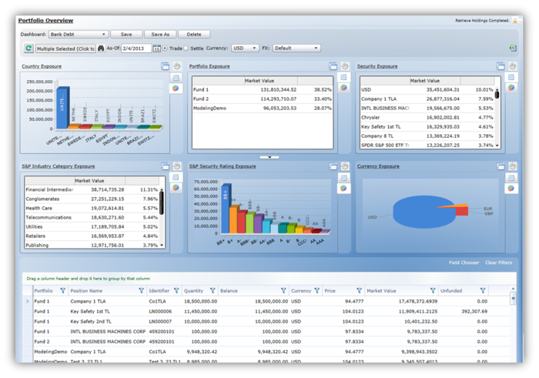
Task: Click the binoculars search icon
Action: click(x=101, y=49)
